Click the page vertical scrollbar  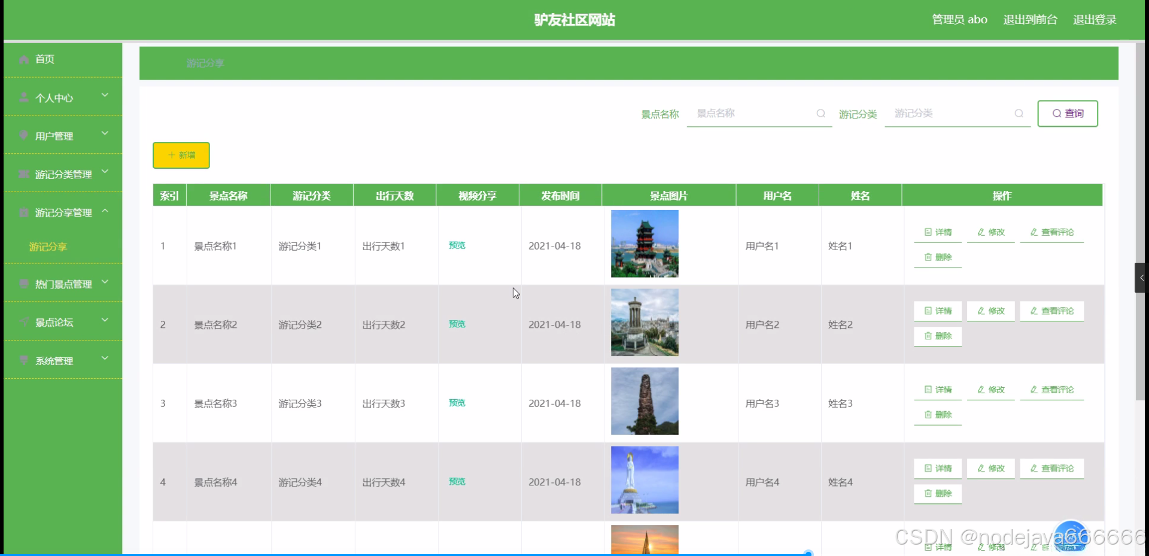click(1140, 221)
